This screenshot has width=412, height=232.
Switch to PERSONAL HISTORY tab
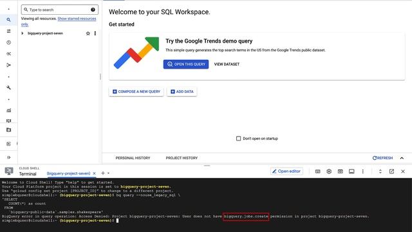coord(133,158)
